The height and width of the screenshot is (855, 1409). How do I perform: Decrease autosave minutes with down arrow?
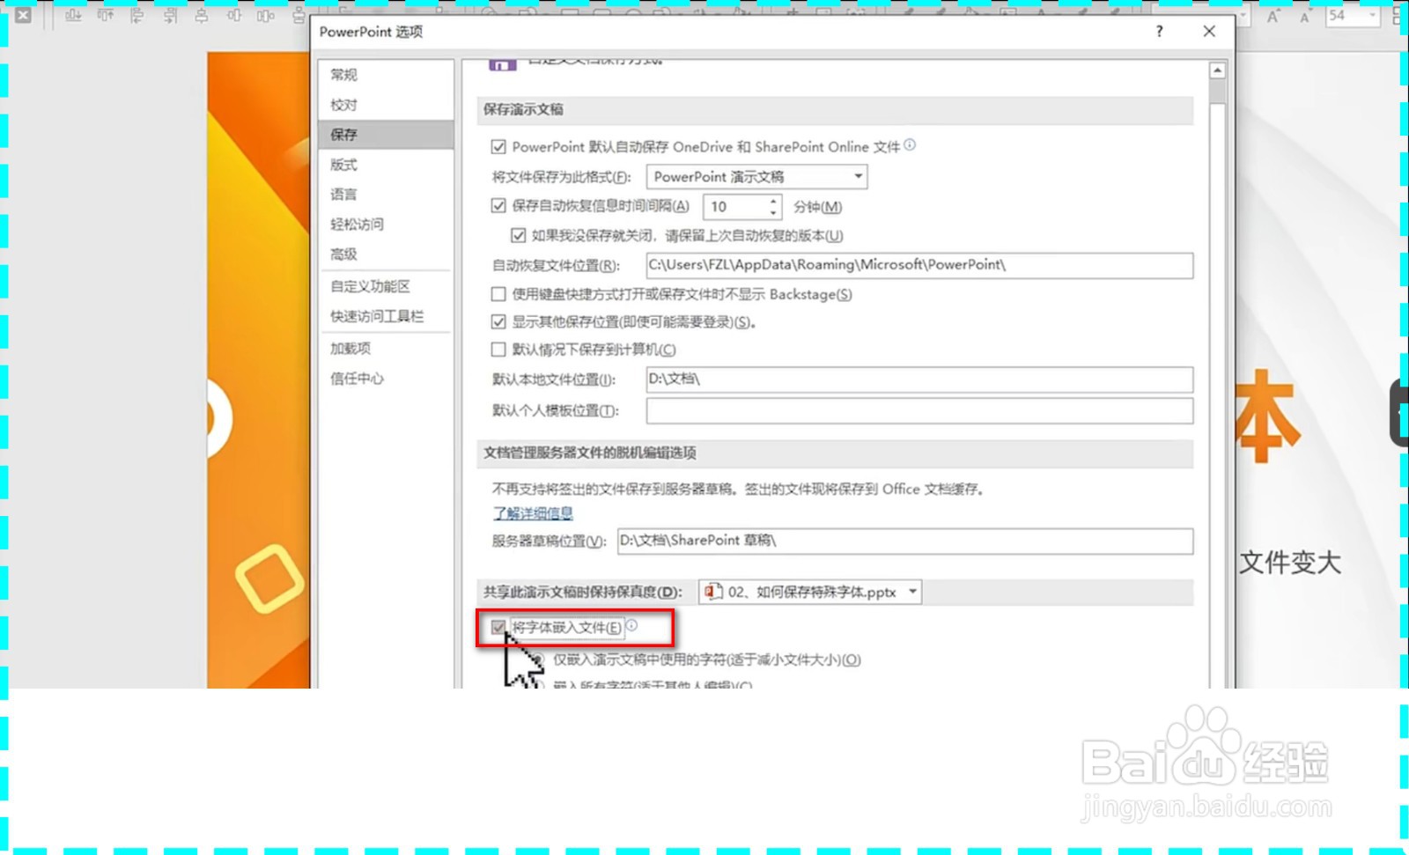(x=773, y=212)
